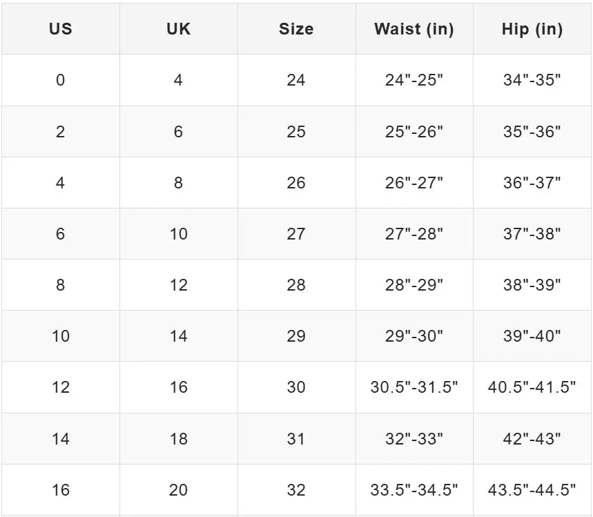Select waist value 30.5"-31.5"
The height and width of the screenshot is (517, 593).
[414, 387]
